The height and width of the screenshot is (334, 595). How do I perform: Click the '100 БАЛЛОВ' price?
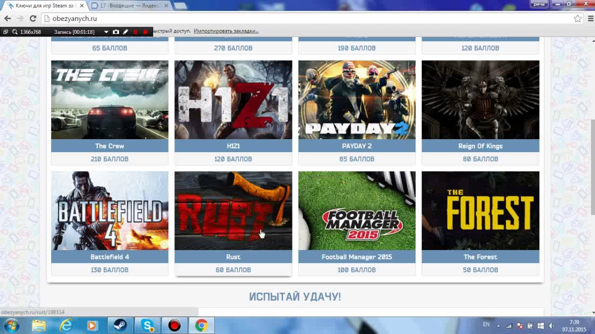357,270
